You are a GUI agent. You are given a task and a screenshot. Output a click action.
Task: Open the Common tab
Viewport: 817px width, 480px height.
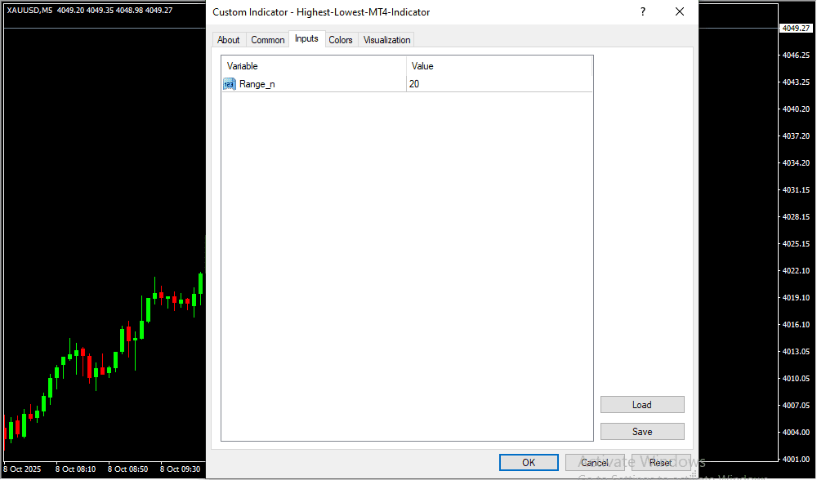[x=268, y=40]
